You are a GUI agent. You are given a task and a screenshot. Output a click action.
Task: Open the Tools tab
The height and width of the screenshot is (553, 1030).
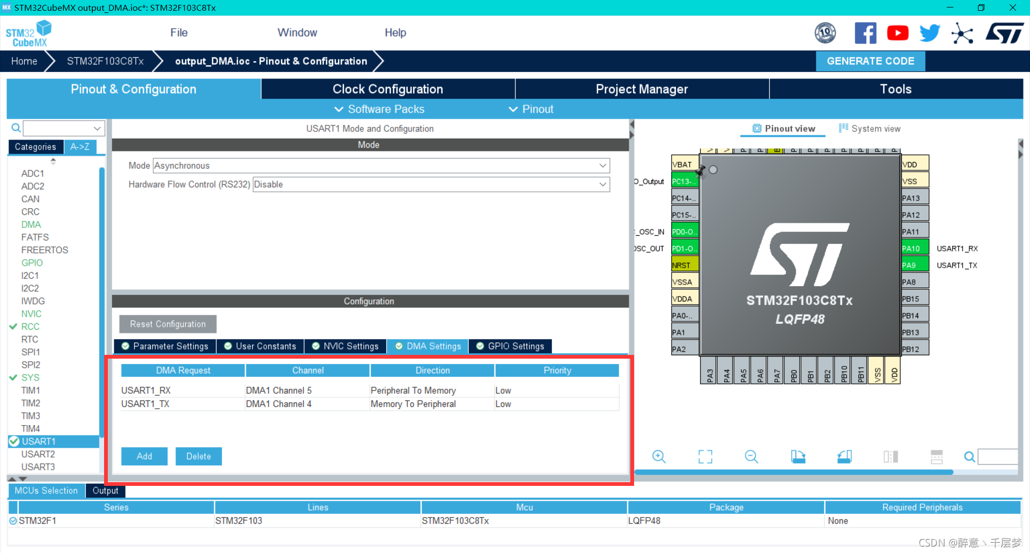[x=896, y=89]
